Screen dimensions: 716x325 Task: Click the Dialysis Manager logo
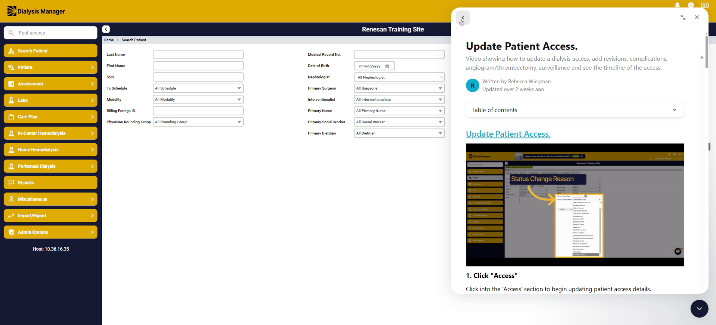click(36, 11)
